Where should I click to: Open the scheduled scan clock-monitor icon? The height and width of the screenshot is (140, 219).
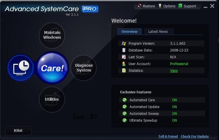pyautogui.click(x=21, y=68)
